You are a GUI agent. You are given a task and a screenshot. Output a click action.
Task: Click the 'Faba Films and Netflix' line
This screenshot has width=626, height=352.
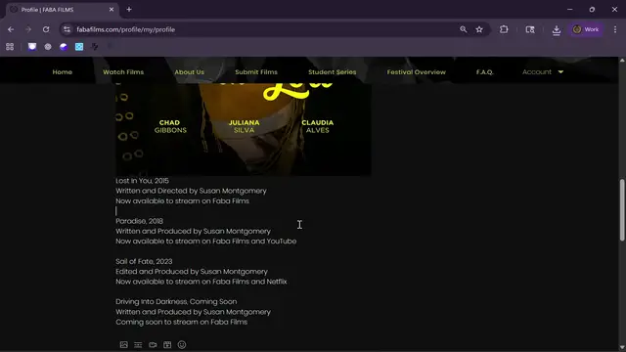[201, 282]
